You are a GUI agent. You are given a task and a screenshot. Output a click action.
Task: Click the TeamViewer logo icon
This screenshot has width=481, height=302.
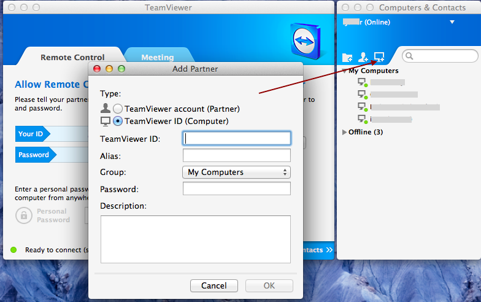305,41
